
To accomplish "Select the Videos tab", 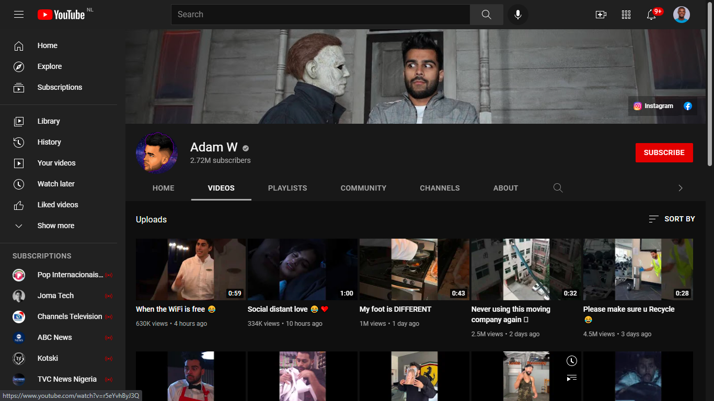I will pos(221,188).
